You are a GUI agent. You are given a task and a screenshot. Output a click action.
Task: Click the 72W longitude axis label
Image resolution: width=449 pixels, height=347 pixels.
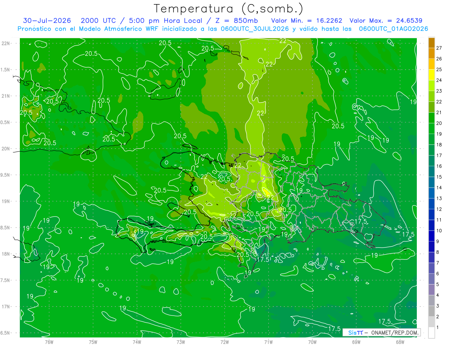coord(224,342)
